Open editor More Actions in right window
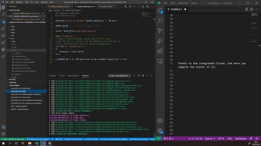The height and width of the screenshot is (146, 261). click(257, 9)
